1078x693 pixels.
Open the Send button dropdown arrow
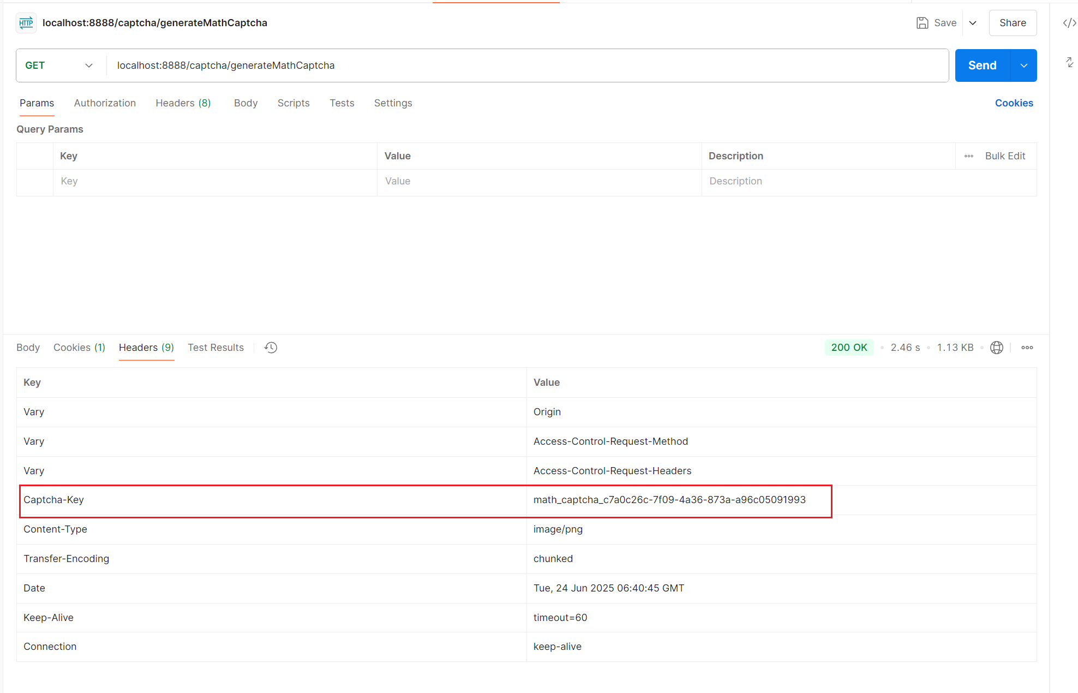coord(1023,65)
